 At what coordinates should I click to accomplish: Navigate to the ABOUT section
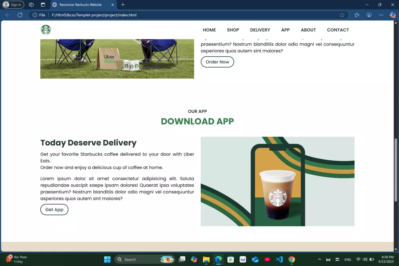(x=308, y=30)
